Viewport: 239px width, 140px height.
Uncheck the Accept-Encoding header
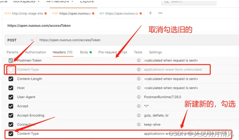[x=11, y=116]
